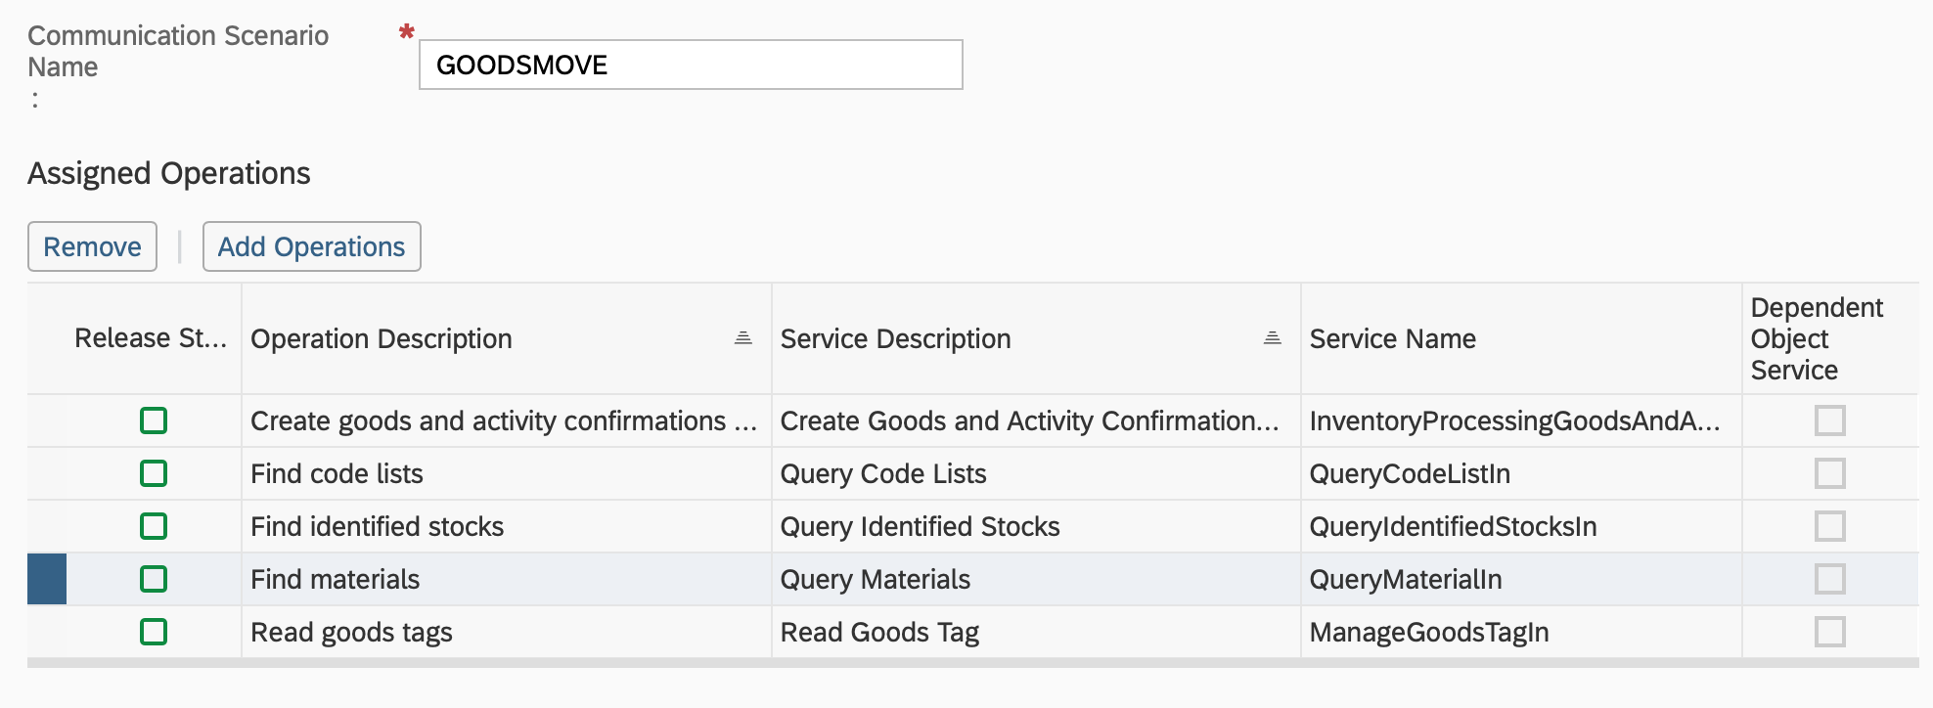Click release status icon for Create goods confirmations
Screen dimensions: 1933x708
154,420
